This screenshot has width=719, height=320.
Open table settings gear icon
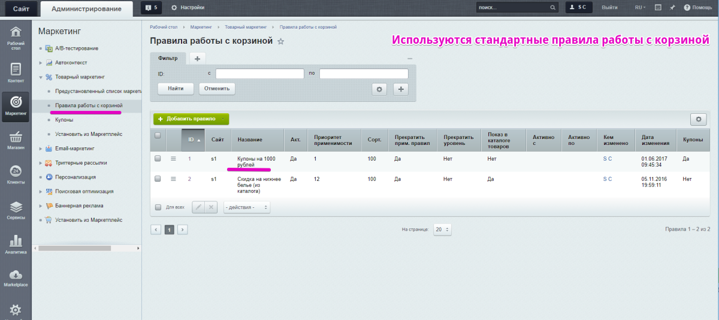point(698,119)
